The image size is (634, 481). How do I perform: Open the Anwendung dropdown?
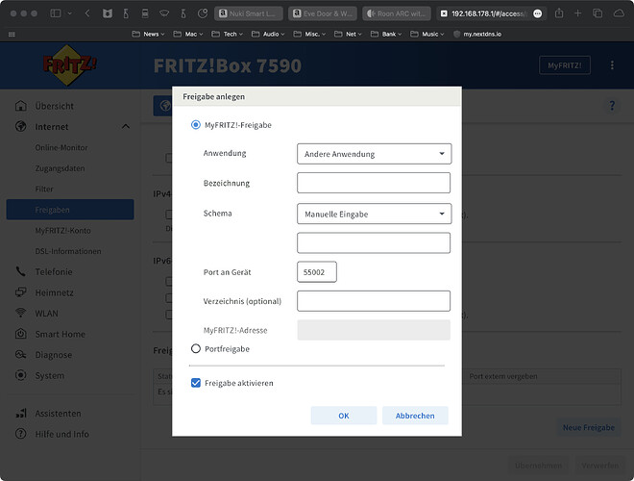(x=374, y=154)
